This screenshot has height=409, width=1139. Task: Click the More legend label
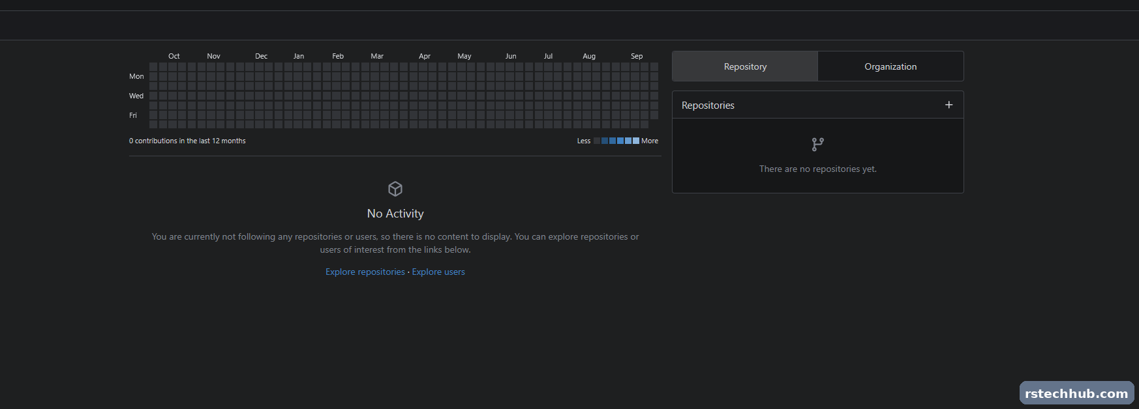(650, 141)
